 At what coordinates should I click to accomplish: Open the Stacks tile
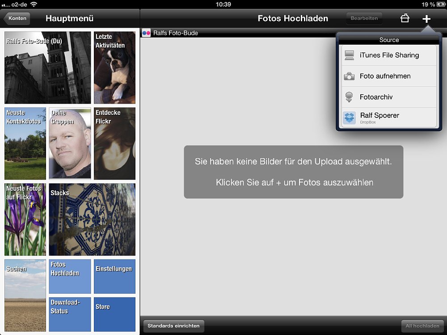[x=92, y=219]
